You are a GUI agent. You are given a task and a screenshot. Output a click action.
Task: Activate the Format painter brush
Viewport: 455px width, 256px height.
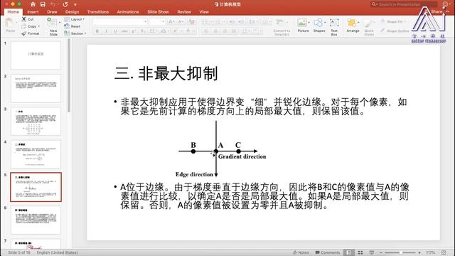[x=30, y=33]
